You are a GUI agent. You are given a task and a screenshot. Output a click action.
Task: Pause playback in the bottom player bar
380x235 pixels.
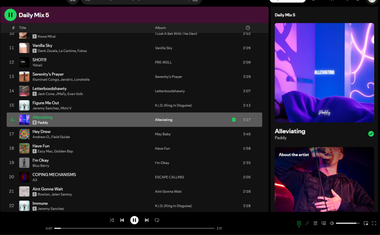pos(134,220)
